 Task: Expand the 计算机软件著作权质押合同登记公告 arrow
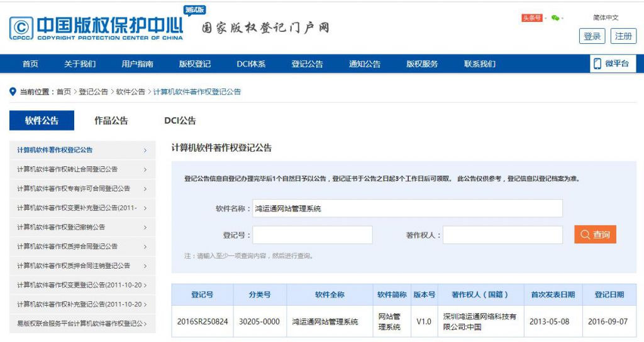coord(145,247)
